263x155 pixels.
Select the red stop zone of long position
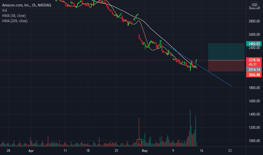pos(226,66)
